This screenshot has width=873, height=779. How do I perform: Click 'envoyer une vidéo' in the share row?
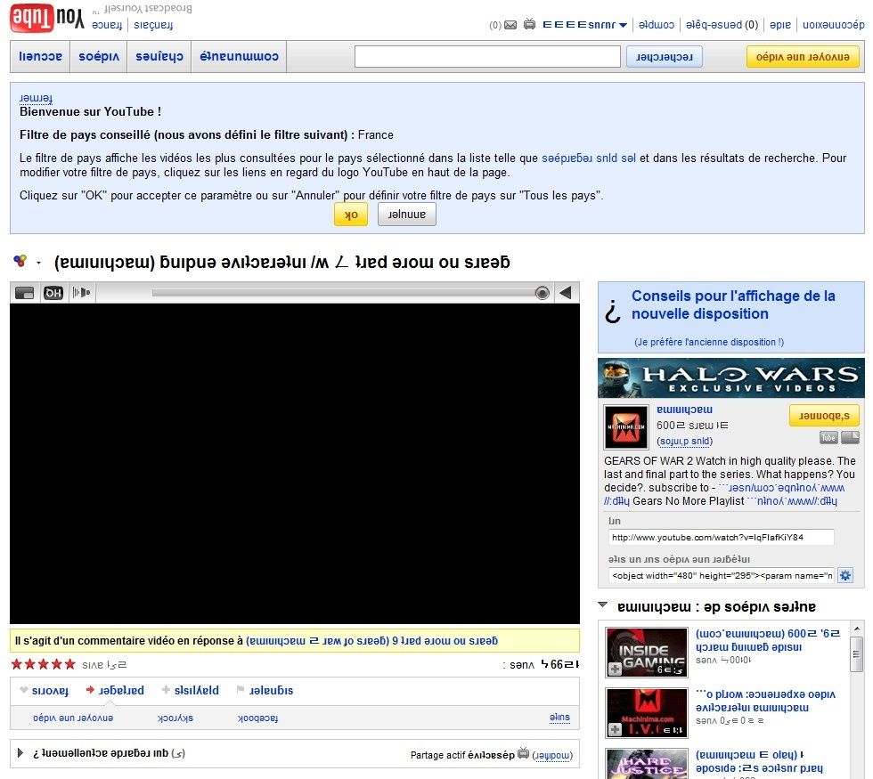[73, 718]
